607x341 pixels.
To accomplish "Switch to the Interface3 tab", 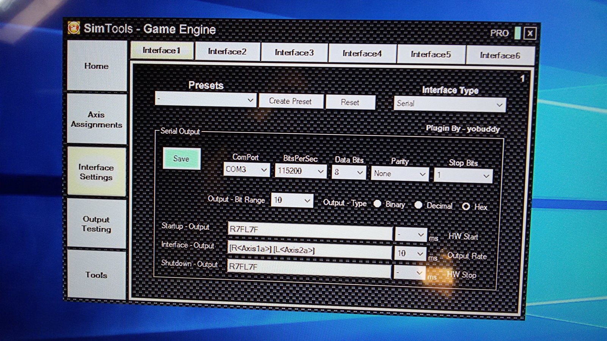I will [x=294, y=53].
